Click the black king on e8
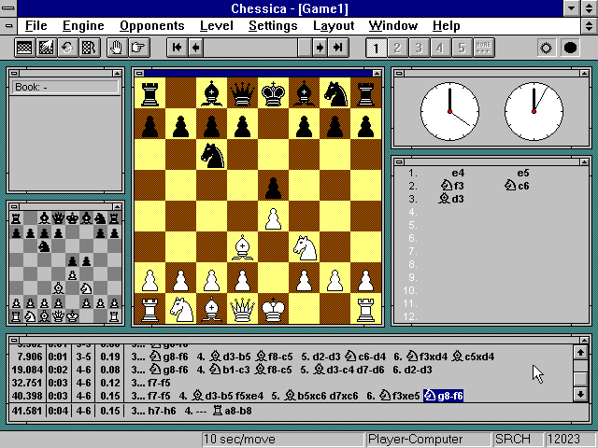The height and width of the screenshot is (448, 598). [x=273, y=93]
